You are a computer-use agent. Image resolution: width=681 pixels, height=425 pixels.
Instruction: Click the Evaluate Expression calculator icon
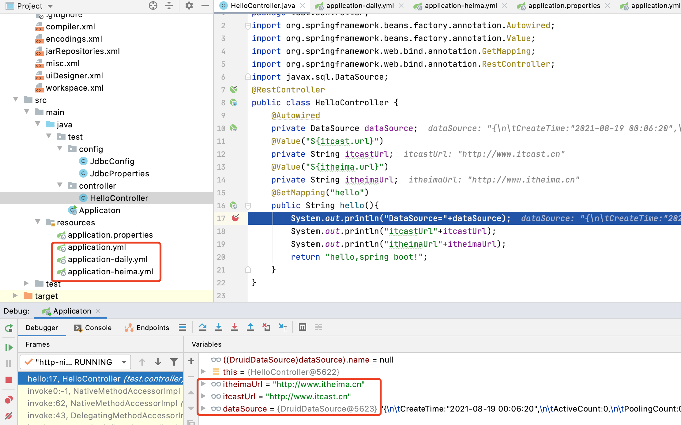tap(302, 327)
